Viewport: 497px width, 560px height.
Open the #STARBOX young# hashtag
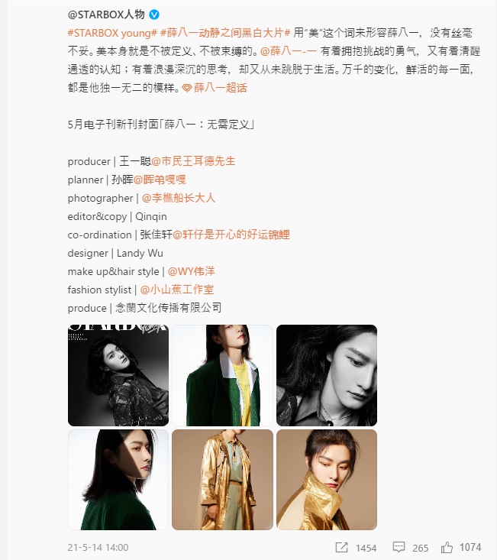click(x=112, y=33)
